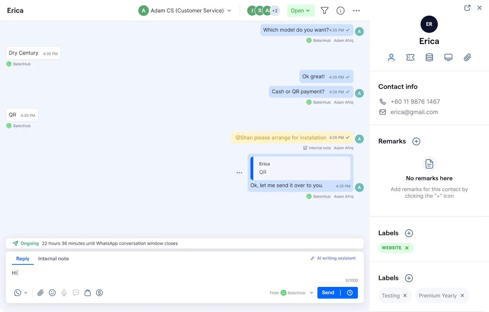Open the payment/dollar icon in the composer

99,292
